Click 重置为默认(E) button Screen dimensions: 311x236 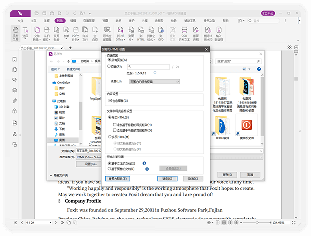click(118, 179)
